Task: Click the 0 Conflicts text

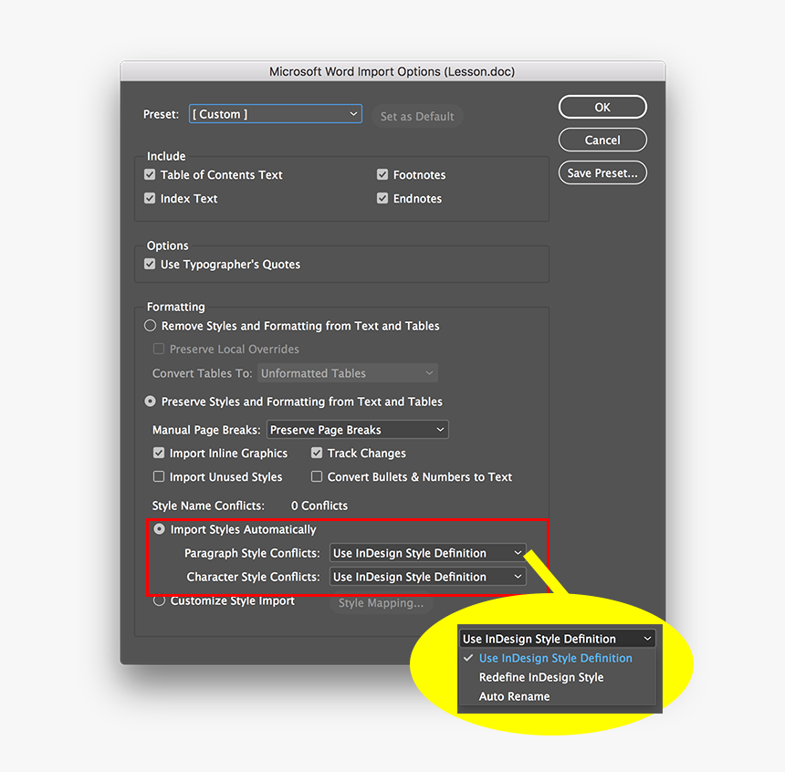Action: click(319, 506)
